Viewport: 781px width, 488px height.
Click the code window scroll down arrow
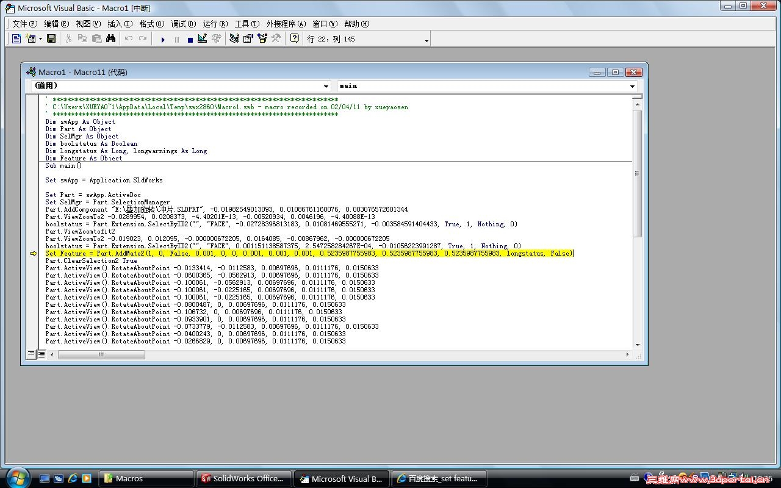pyautogui.click(x=637, y=345)
